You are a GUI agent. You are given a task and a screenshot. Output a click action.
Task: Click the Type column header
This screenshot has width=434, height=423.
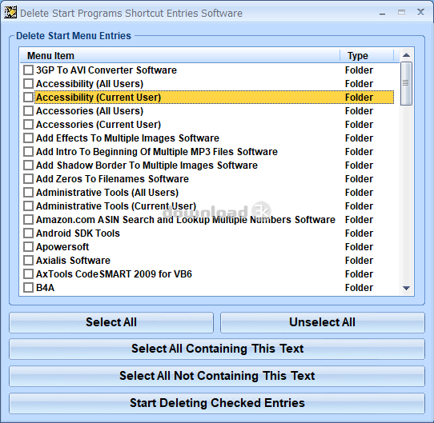tap(367, 55)
